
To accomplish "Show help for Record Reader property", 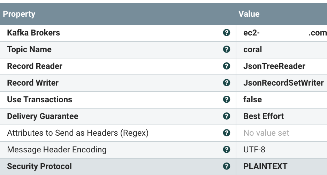I will tap(227, 66).
